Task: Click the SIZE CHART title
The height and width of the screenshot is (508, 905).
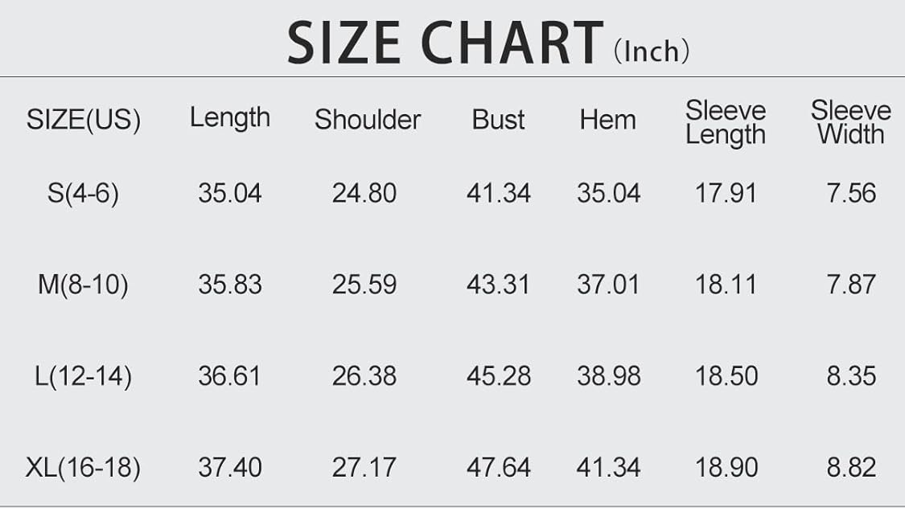Action: click(445, 43)
